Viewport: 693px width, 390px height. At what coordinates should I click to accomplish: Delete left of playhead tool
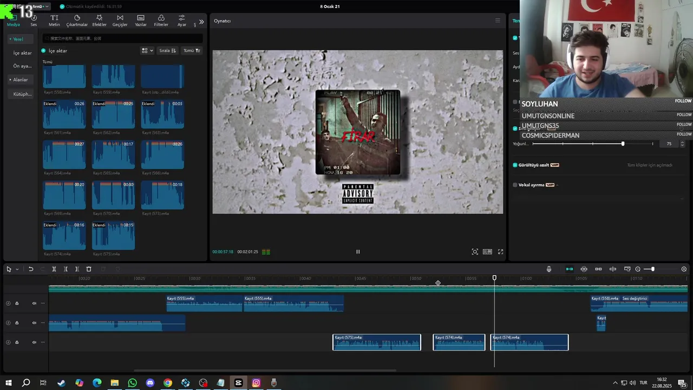coord(66,269)
